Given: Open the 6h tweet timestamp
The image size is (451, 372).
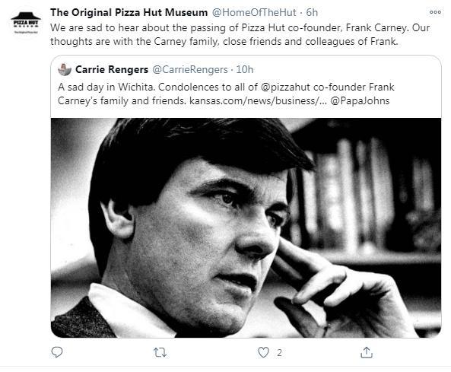Looking at the screenshot, I should (x=312, y=12).
